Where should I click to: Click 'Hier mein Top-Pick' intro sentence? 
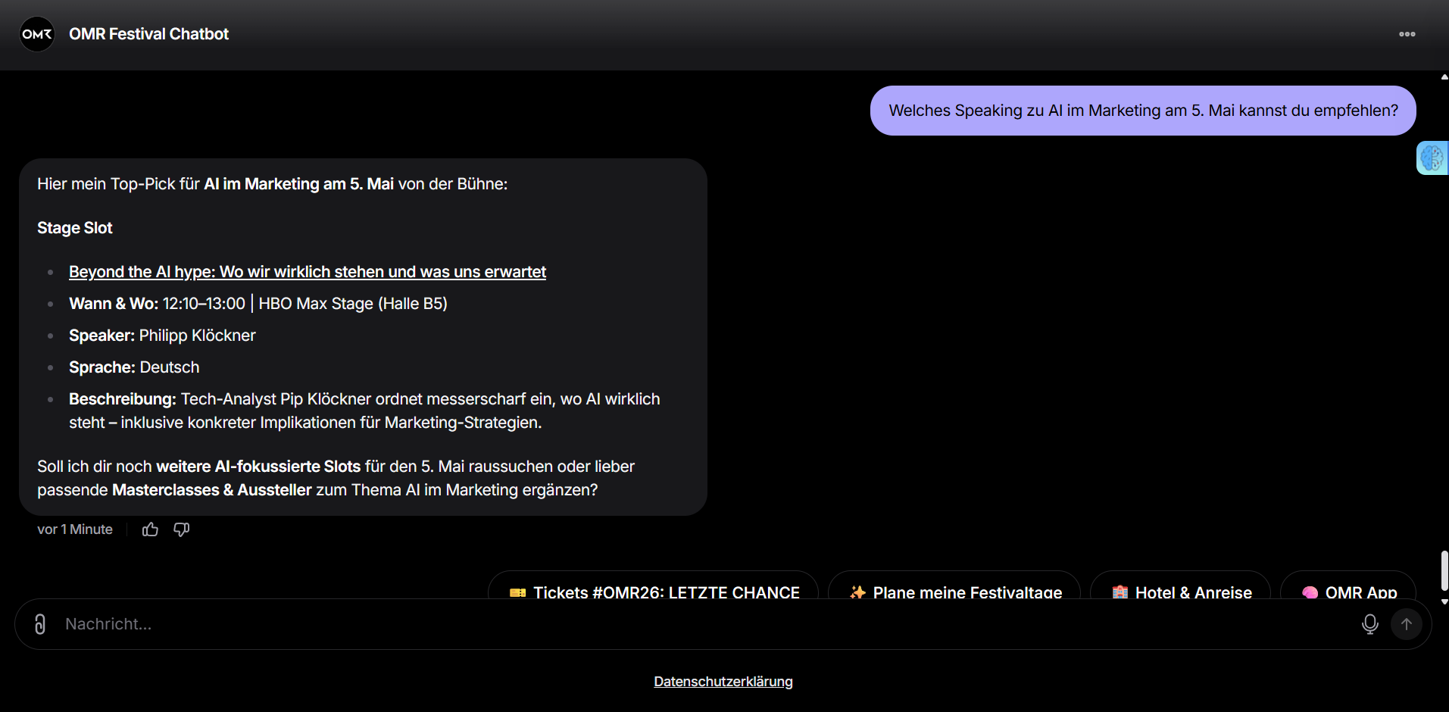point(272,184)
